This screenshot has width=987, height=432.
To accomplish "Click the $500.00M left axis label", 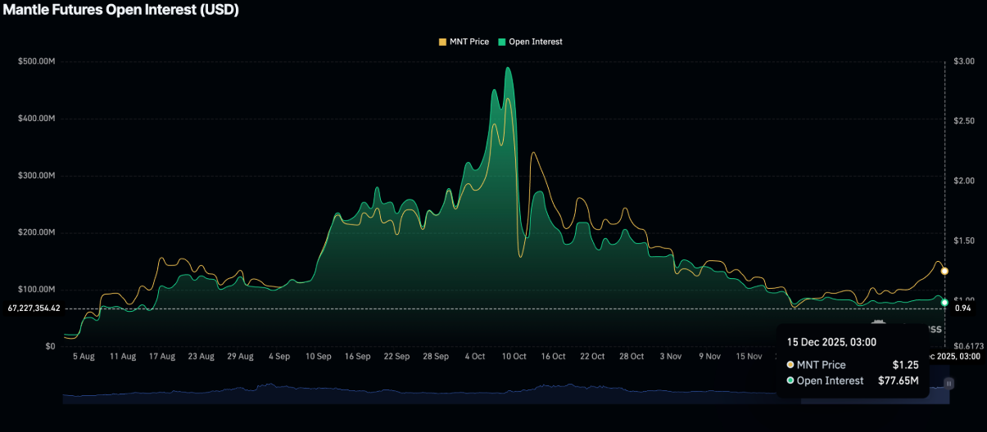I will pos(36,61).
